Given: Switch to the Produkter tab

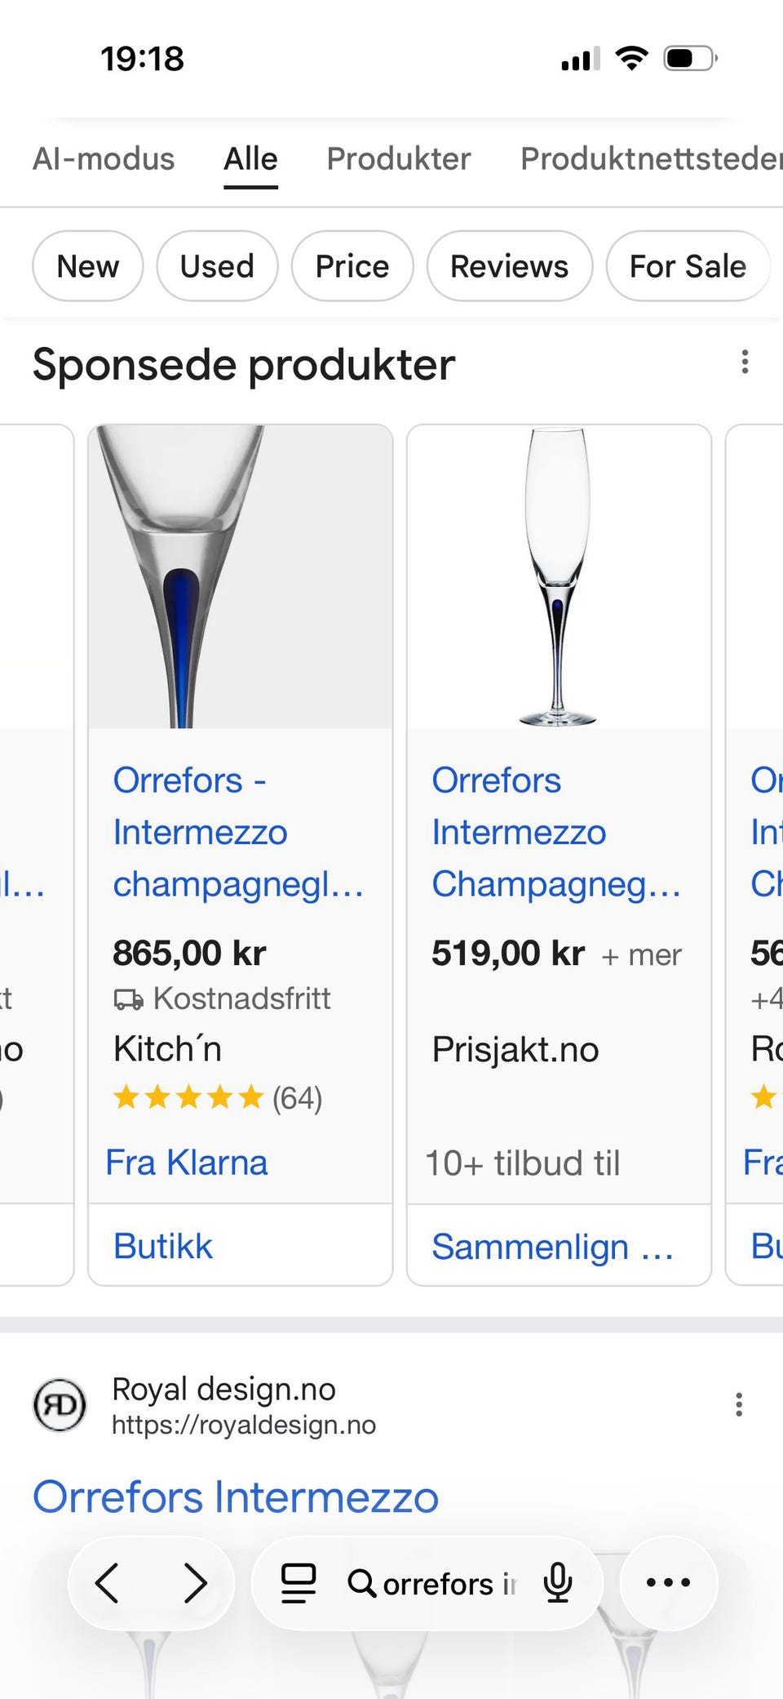Looking at the screenshot, I should tap(399, 158).
